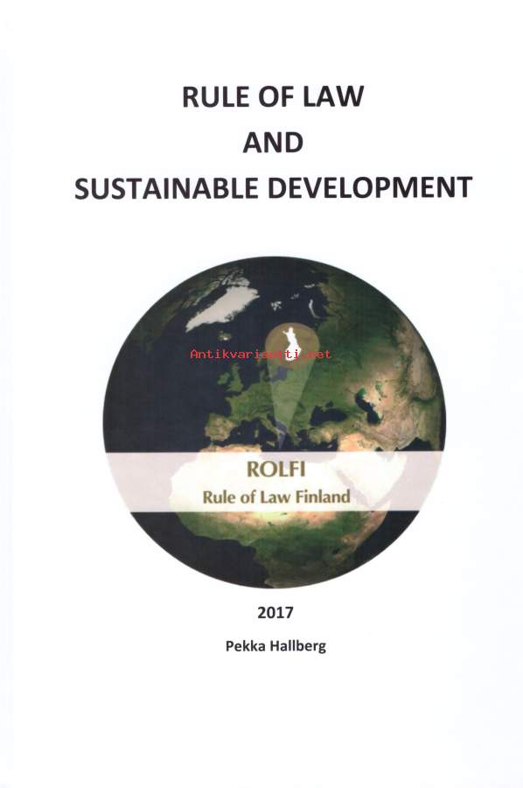Select the "RULE OF LAW" title line
The image size is (523, 788).
tap(273, 96)
